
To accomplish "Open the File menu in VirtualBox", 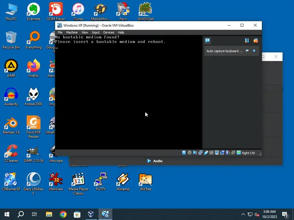I will [x=60, y=32].
